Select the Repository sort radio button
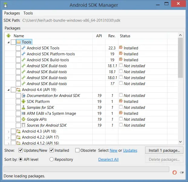The height and width of the screenshot is (182, 188). [x=51, y=159]
